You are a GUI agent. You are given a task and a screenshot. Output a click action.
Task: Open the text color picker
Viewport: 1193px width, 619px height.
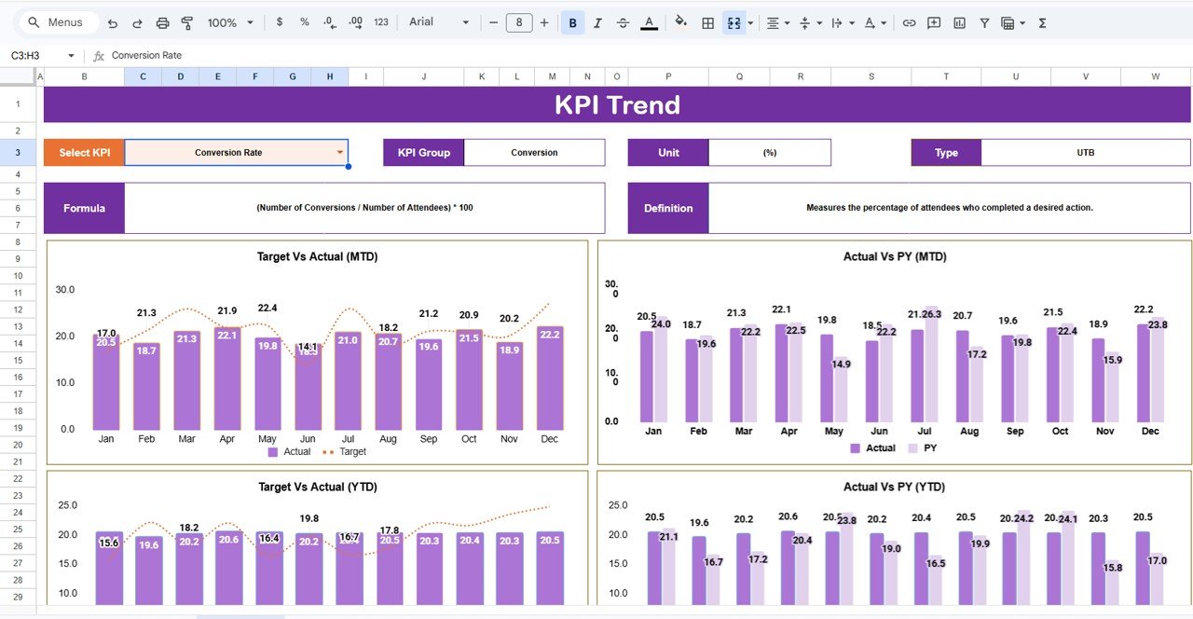coord(649,22)
